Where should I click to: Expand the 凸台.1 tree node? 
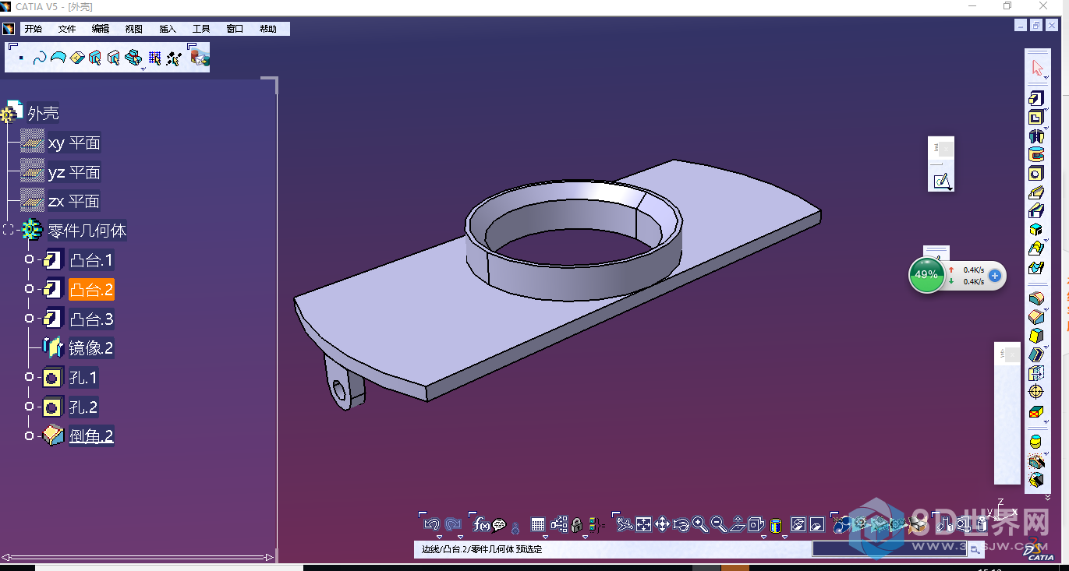point(29,259)
